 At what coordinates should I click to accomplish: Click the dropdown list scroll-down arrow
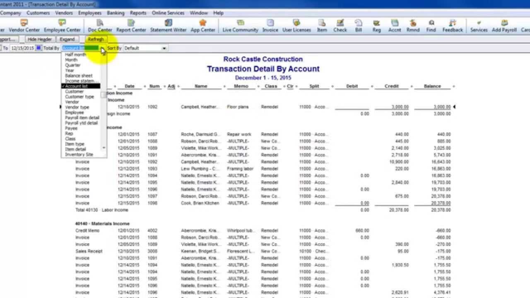click(x=104, y=148)
